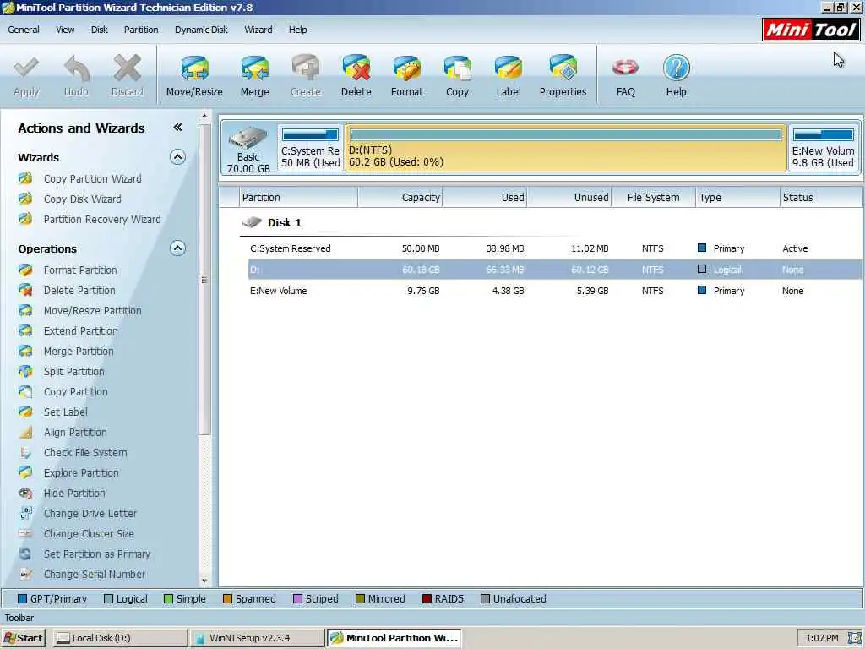The height and width of the screenshot is (649, 865).
Task: Click the Merge Partition icon in sidebar
Action: [25, 351]
